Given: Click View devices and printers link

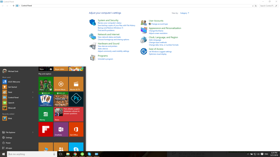Looking at the screenshot, I should (x=107, y=46).
